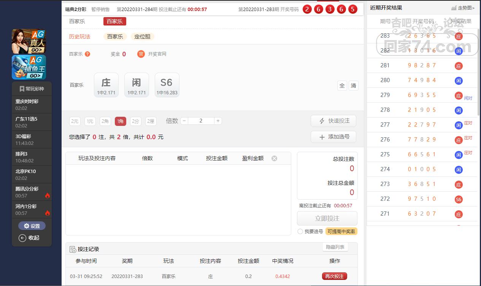Select 排列3 lottery

pyautogui.click(x=32, y=157)
